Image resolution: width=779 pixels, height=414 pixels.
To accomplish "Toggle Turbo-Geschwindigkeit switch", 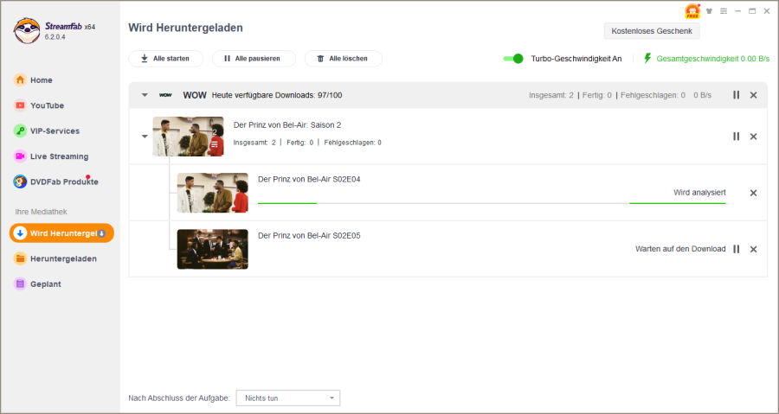I will 513,59.
